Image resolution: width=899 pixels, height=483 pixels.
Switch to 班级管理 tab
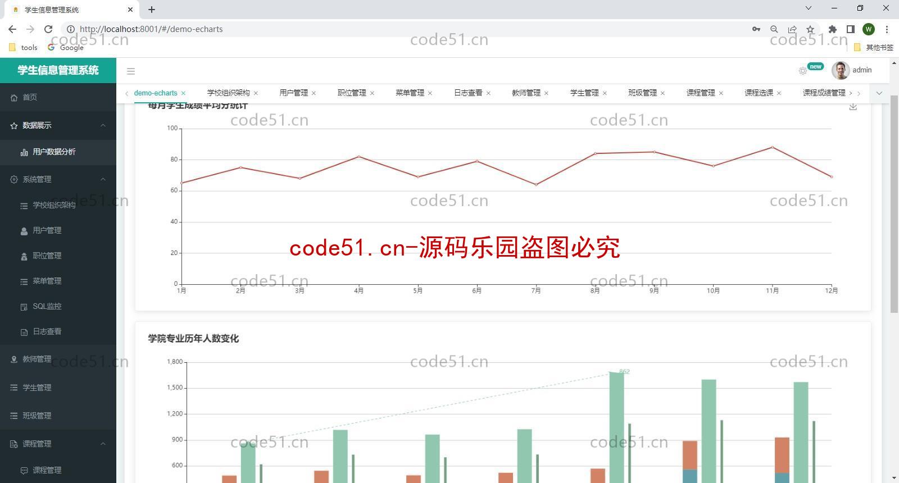[x=642, y=93]
